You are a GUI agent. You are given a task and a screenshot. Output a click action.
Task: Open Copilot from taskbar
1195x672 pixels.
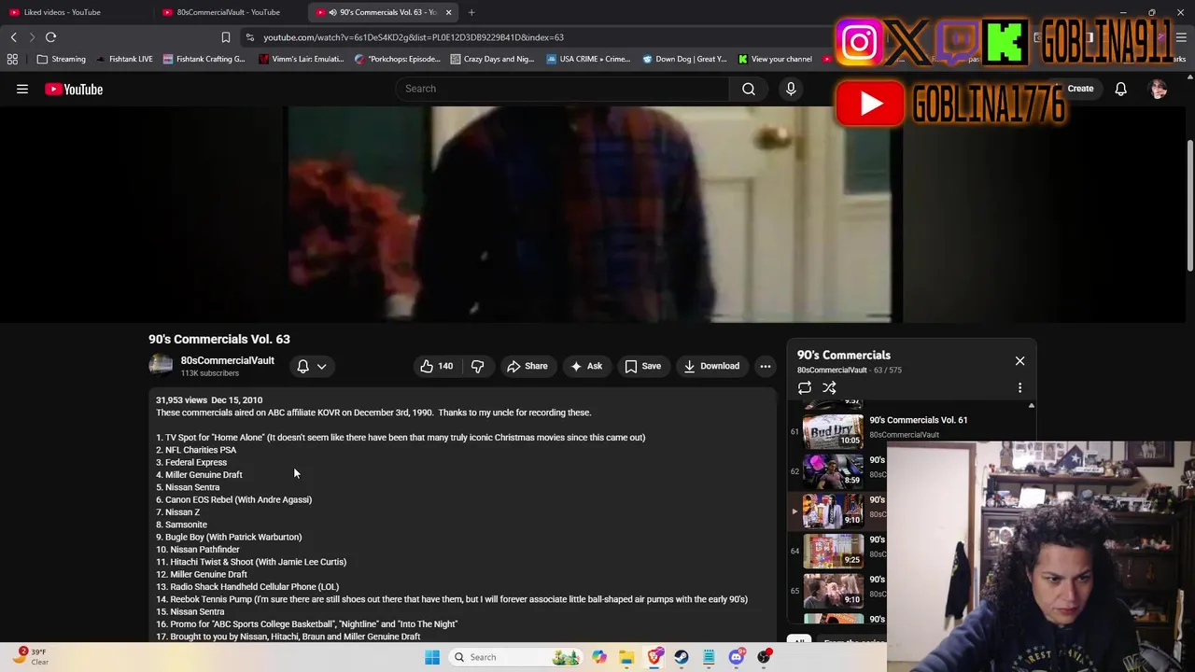click(599, 657)
